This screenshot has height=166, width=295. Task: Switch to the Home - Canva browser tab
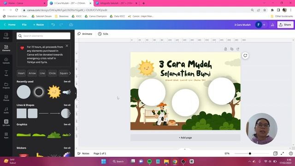click(24, 3)
